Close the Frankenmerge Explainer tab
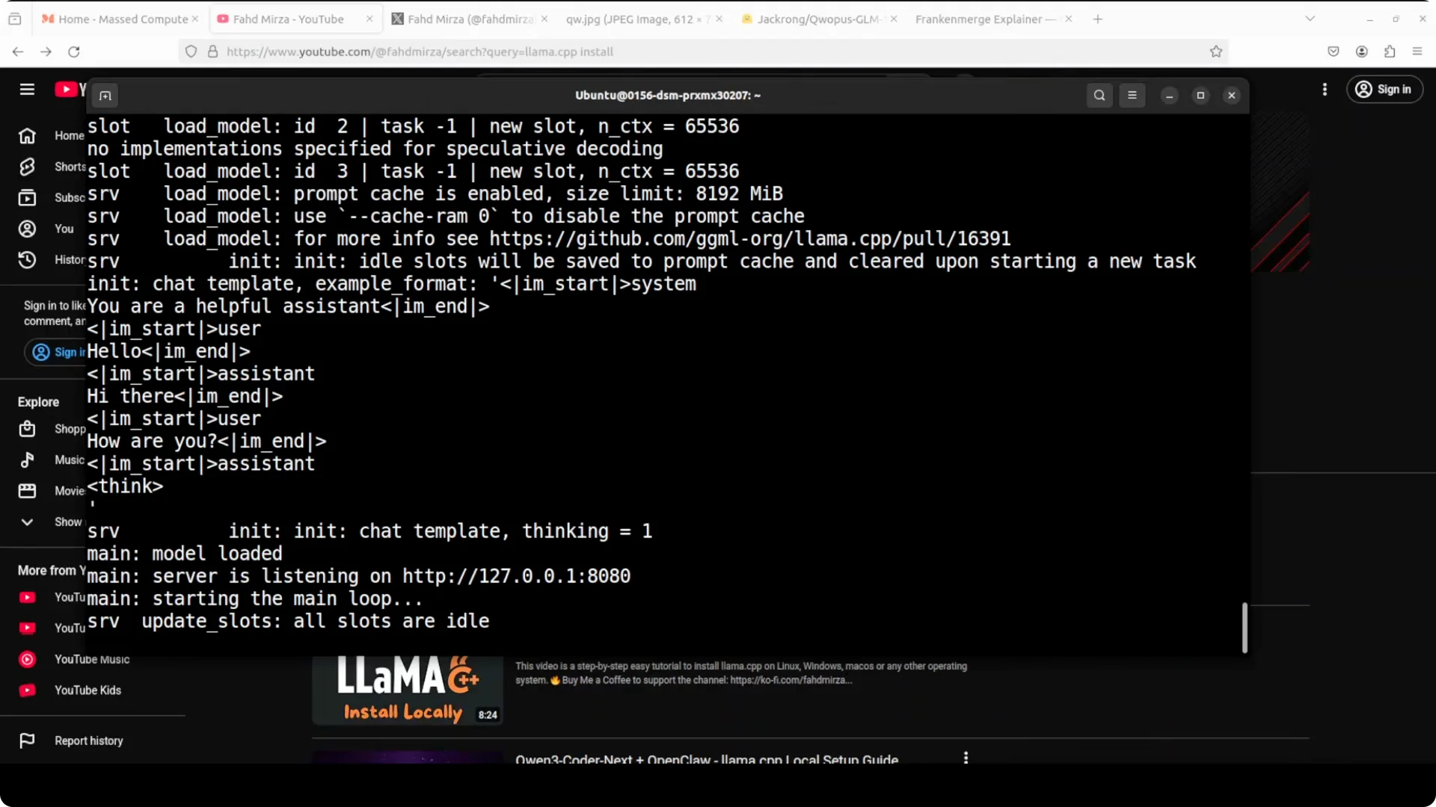This screenshot has height=807, width=1436. [x=1068, y=19]
